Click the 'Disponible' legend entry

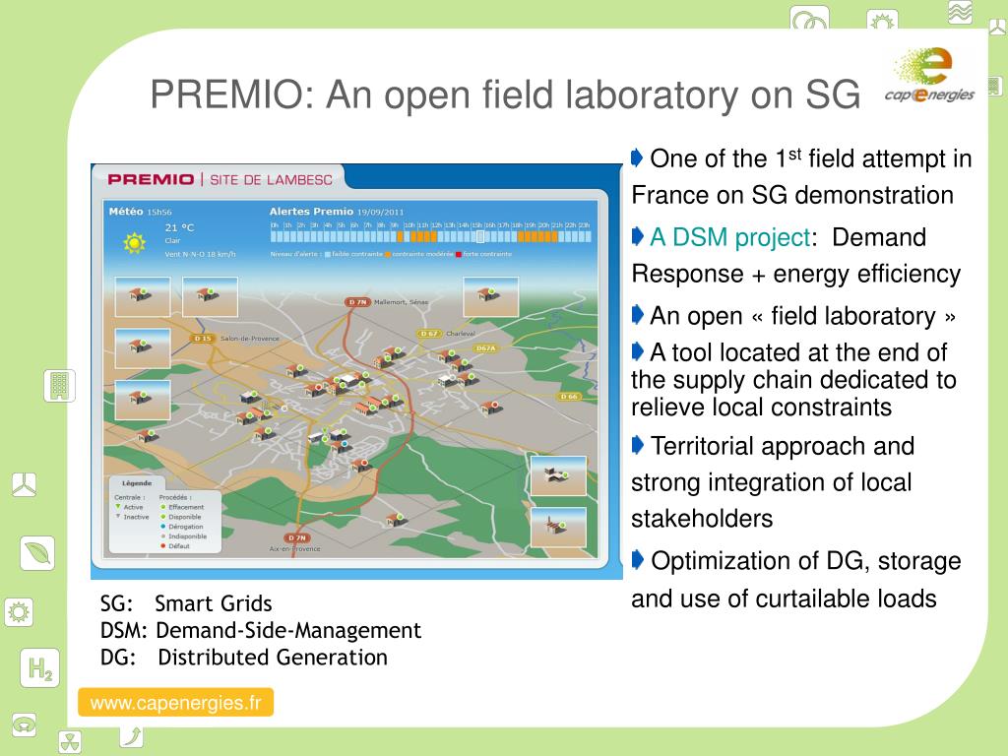tap(181, 517)
